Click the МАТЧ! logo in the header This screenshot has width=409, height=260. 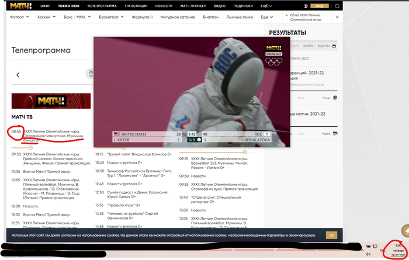click(x=21, y=6)
